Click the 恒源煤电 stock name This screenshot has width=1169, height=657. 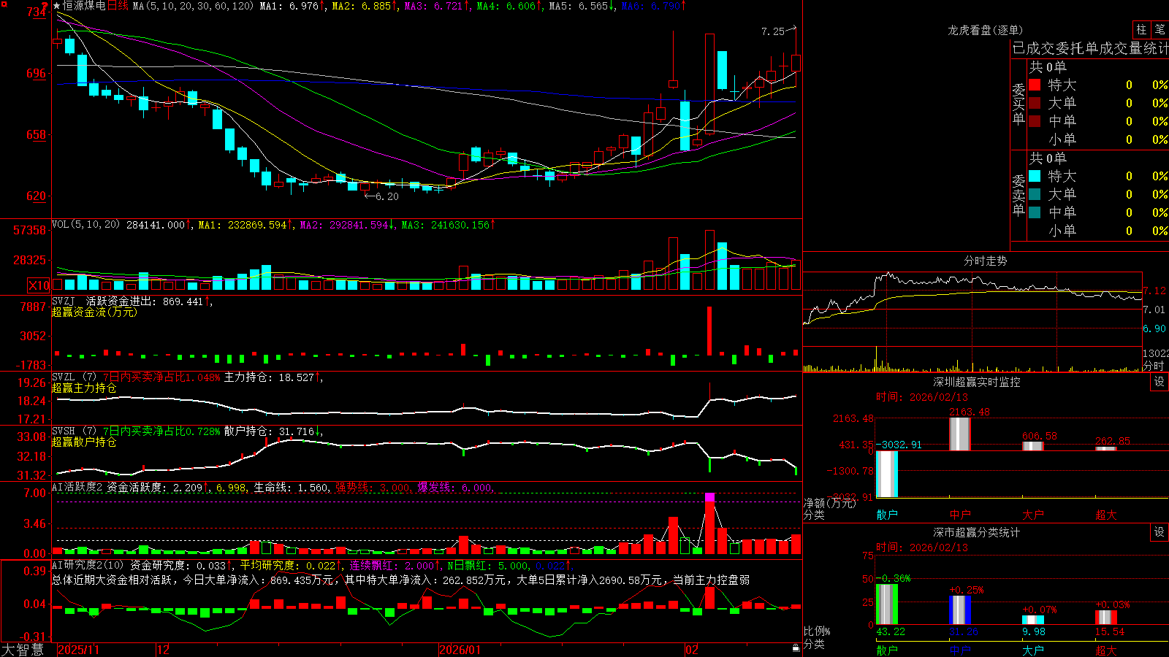click(x=84, y=6)
